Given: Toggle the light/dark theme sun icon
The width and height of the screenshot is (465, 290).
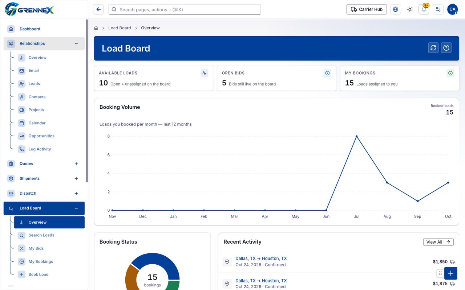Looking at the screenshot, I should pos(410,9).
